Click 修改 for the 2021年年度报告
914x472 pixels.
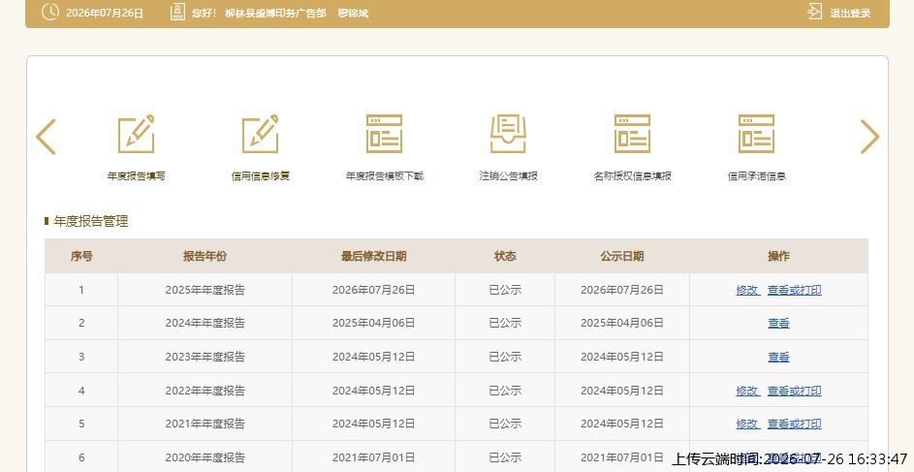pyautogui.click(x=748, y=424)
